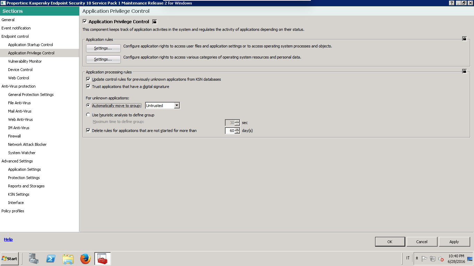Image resolution: width=474 pixels, height=266 pixels.
Task: Toggle Delete rules for applications not started
Action: click(88, 131)
